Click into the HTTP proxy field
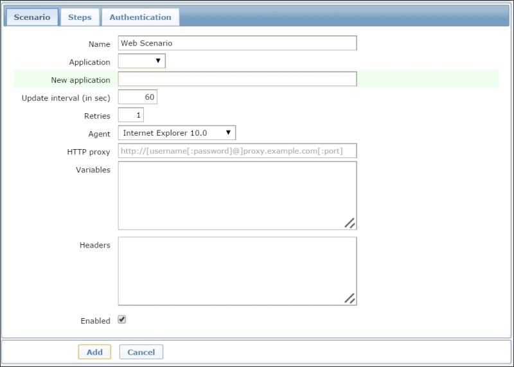The width and height of the screenshot is (514, 367). pos(237,151)
